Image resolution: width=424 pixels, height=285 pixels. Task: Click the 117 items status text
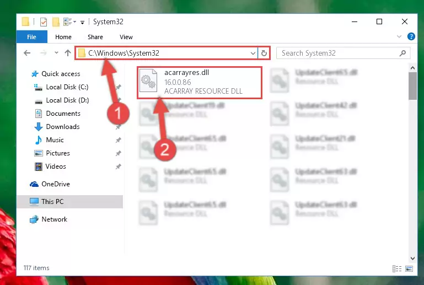pyautogui.click(x=36, y=268)
